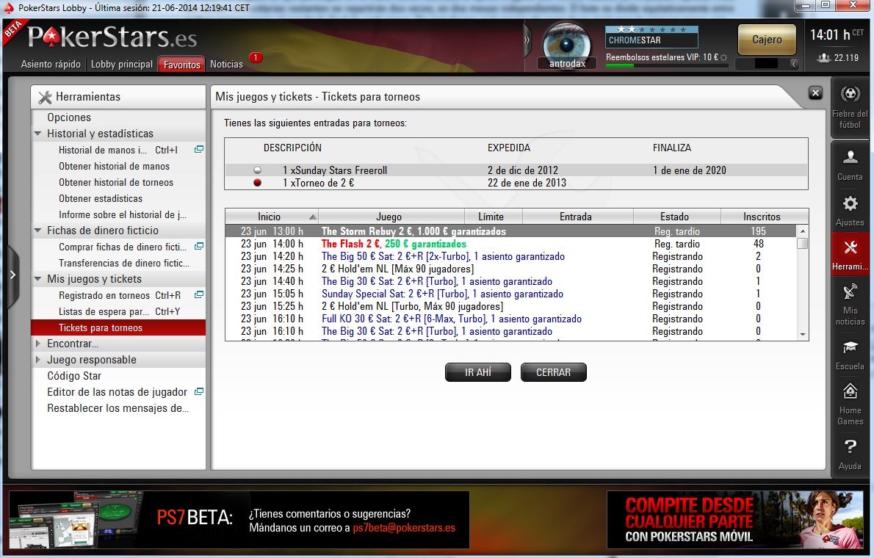Select The Storm Rebuy 2 € tournament row

[x=510, y=231]
